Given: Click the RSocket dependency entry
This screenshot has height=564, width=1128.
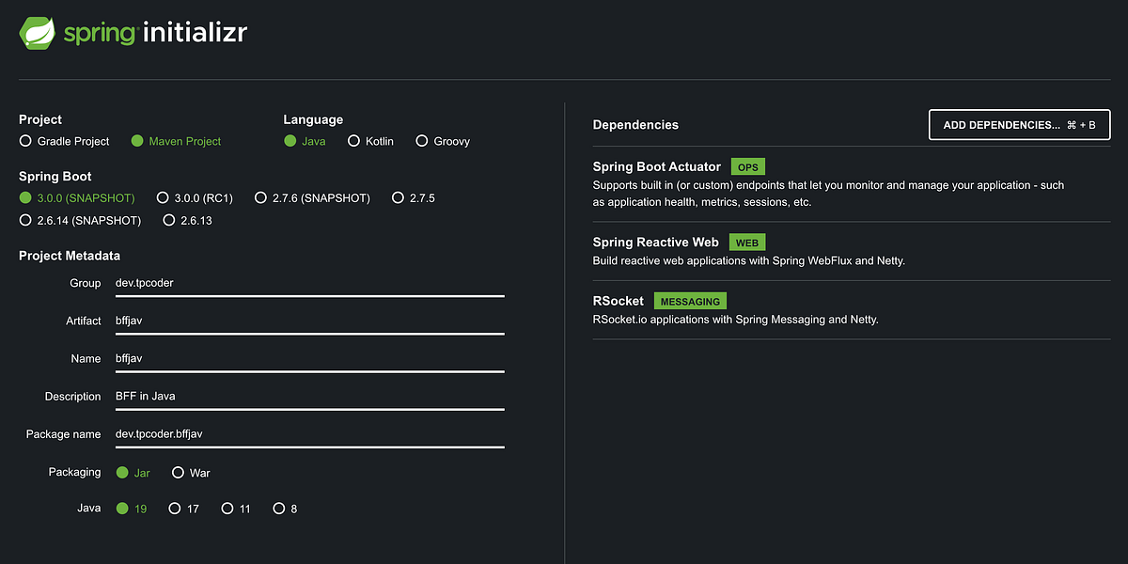Looking at the screenshot, I should pyautogui.click(x=619, y=301).
